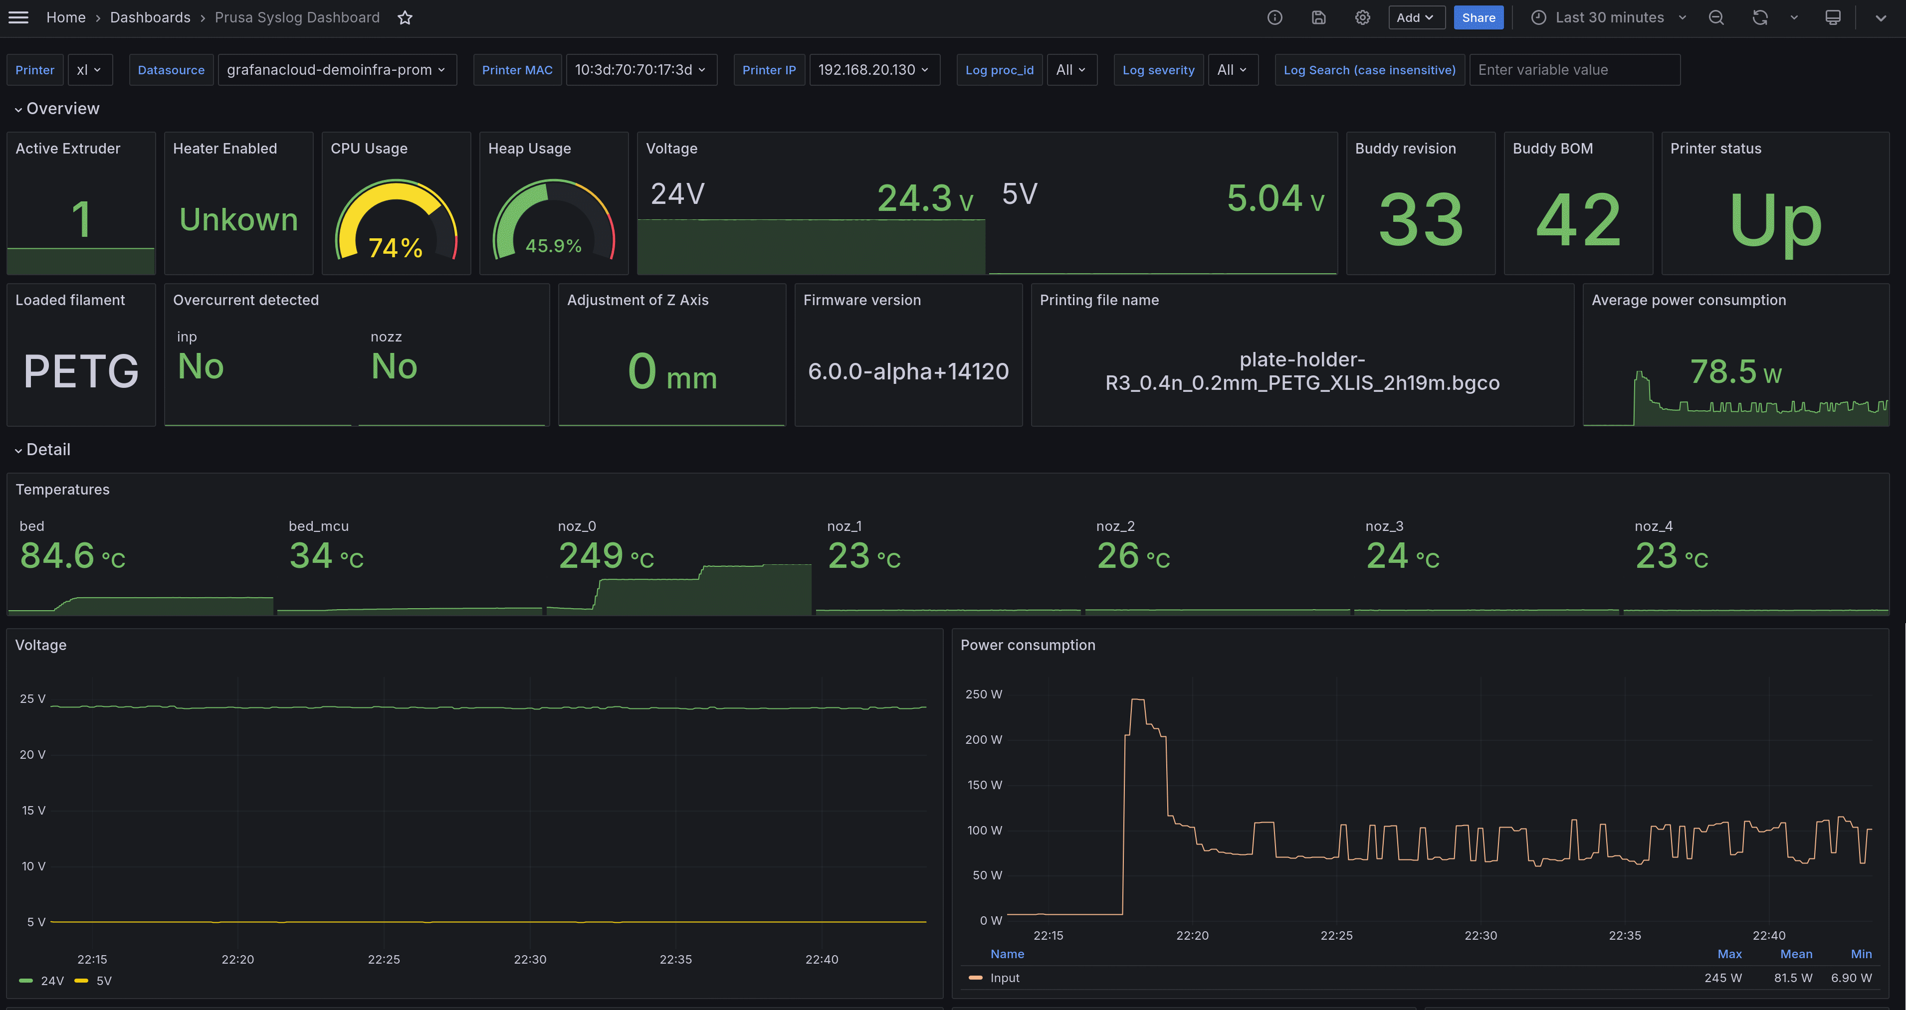This screenshot has height=1010, width=1906.
Task: Enable TV kiosk display mode
Action: [1833, 17]
